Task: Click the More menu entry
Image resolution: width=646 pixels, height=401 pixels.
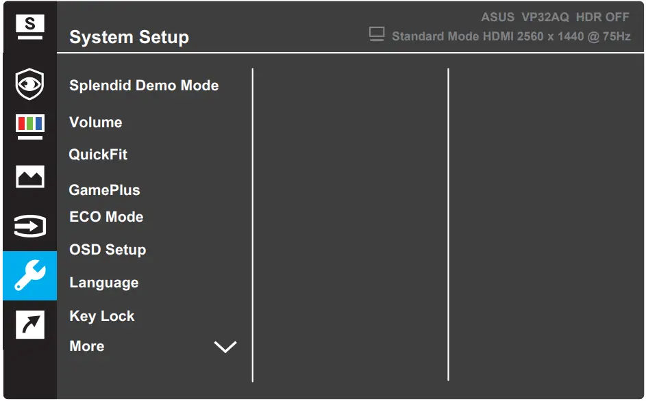Action: tap(86, 346)
